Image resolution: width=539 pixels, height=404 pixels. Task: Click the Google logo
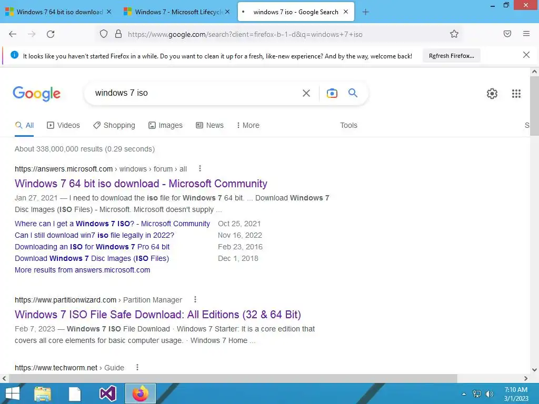[x=36, y=94]
